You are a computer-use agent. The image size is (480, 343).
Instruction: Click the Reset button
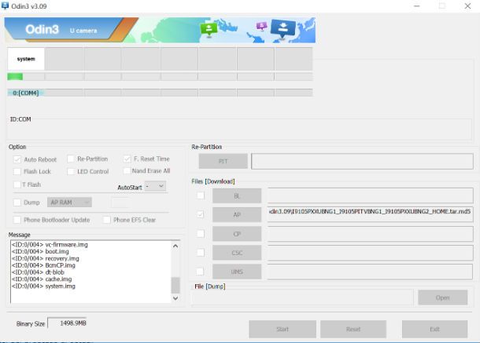353,329
